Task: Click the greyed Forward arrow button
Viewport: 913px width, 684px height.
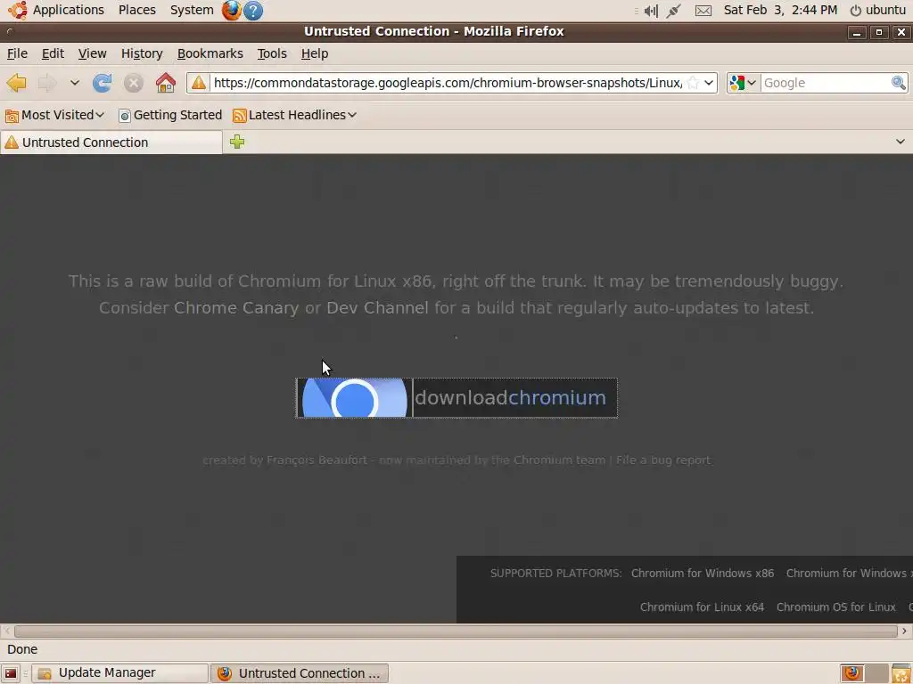Action: (47, 83)
